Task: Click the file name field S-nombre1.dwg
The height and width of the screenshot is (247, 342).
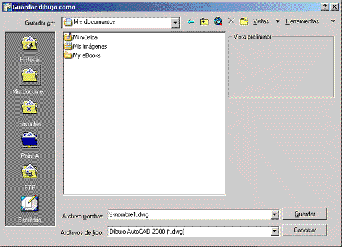Action: coord(189,215)
